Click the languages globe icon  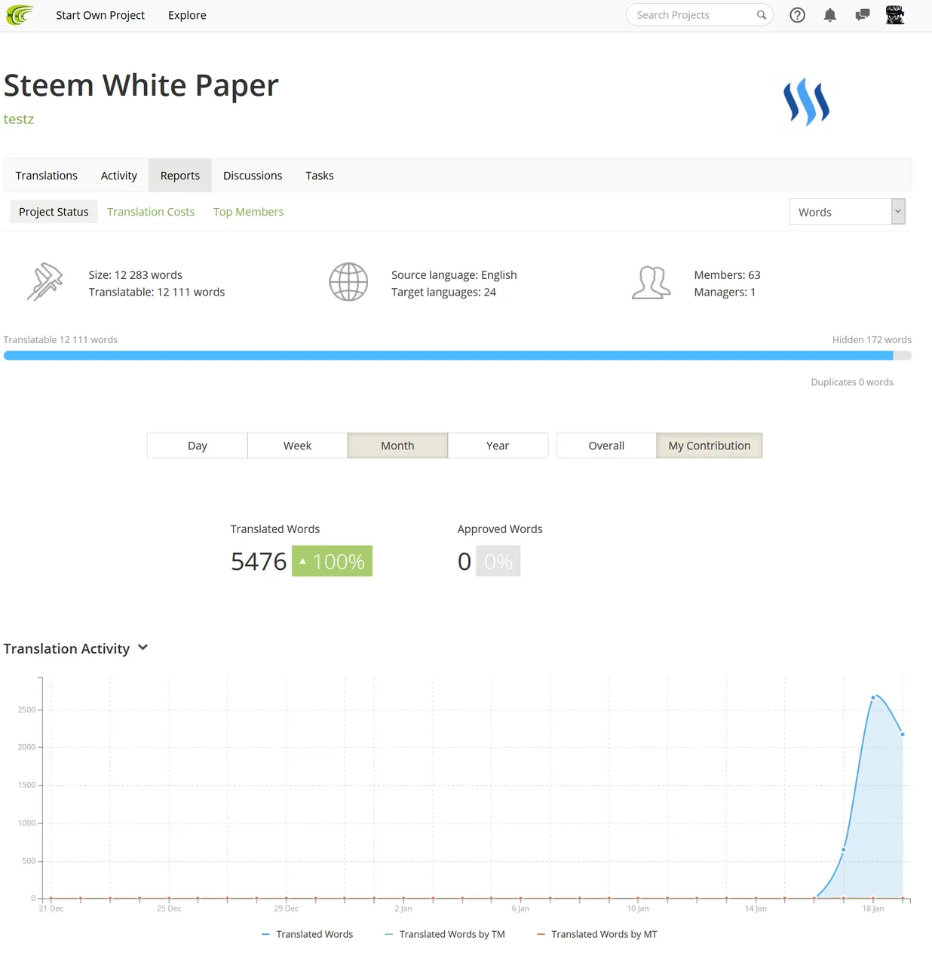click(348, 282)
